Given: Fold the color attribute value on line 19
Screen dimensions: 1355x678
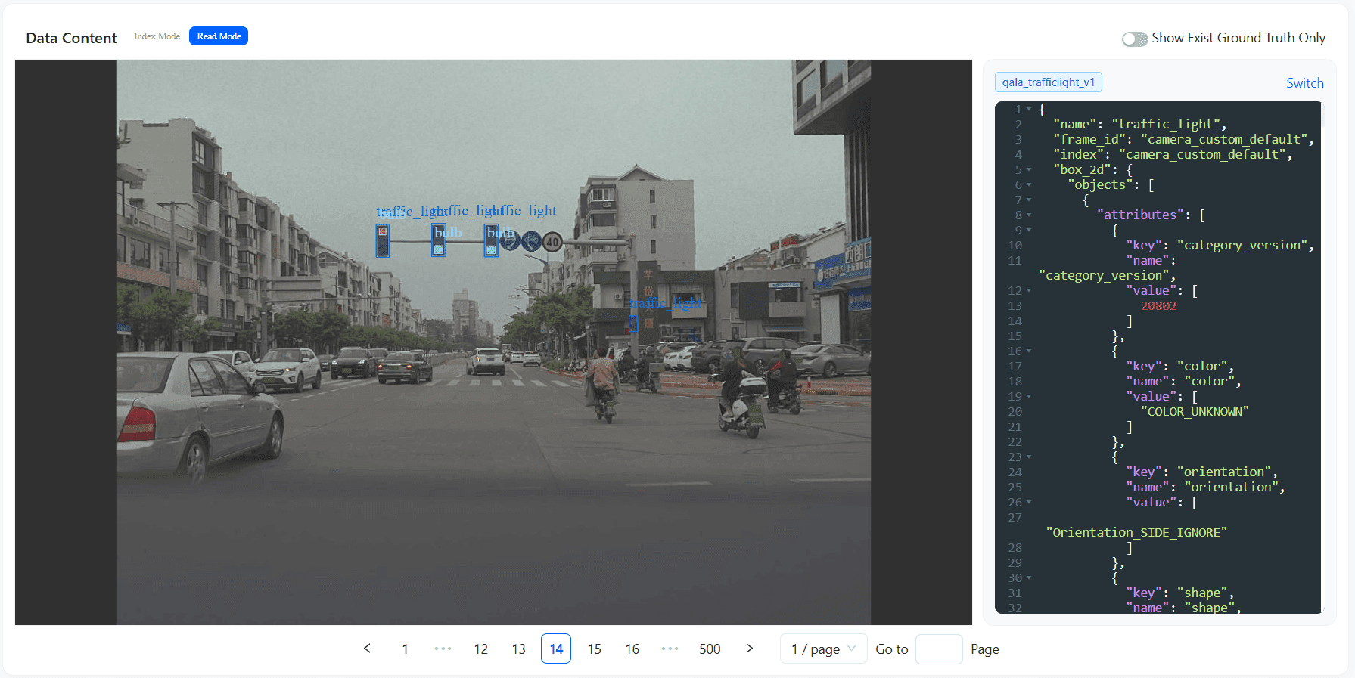Looking at the screenshot, I should (1029, 397).
